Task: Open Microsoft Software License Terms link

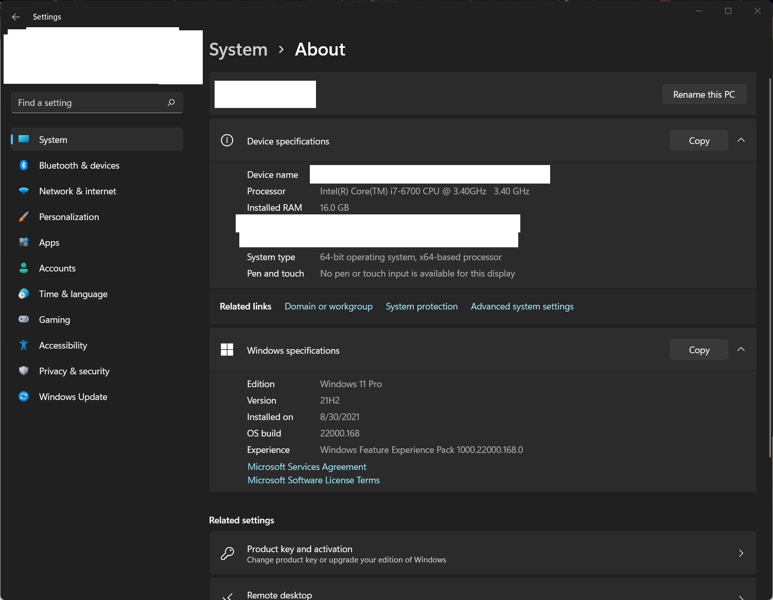Action: pyautogui.click(x=313, y=480)
